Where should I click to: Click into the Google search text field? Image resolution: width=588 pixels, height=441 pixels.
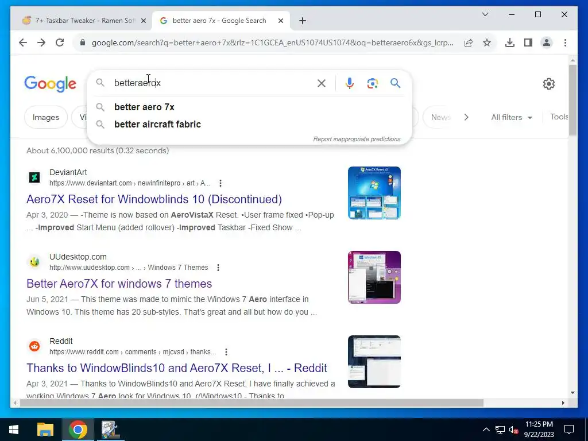click(x=212, y=83)
